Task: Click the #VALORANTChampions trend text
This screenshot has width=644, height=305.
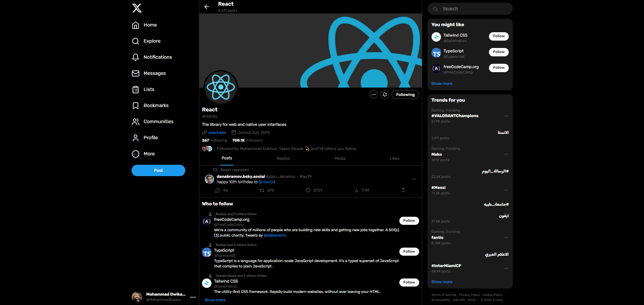Action: [x=455, y=116]
